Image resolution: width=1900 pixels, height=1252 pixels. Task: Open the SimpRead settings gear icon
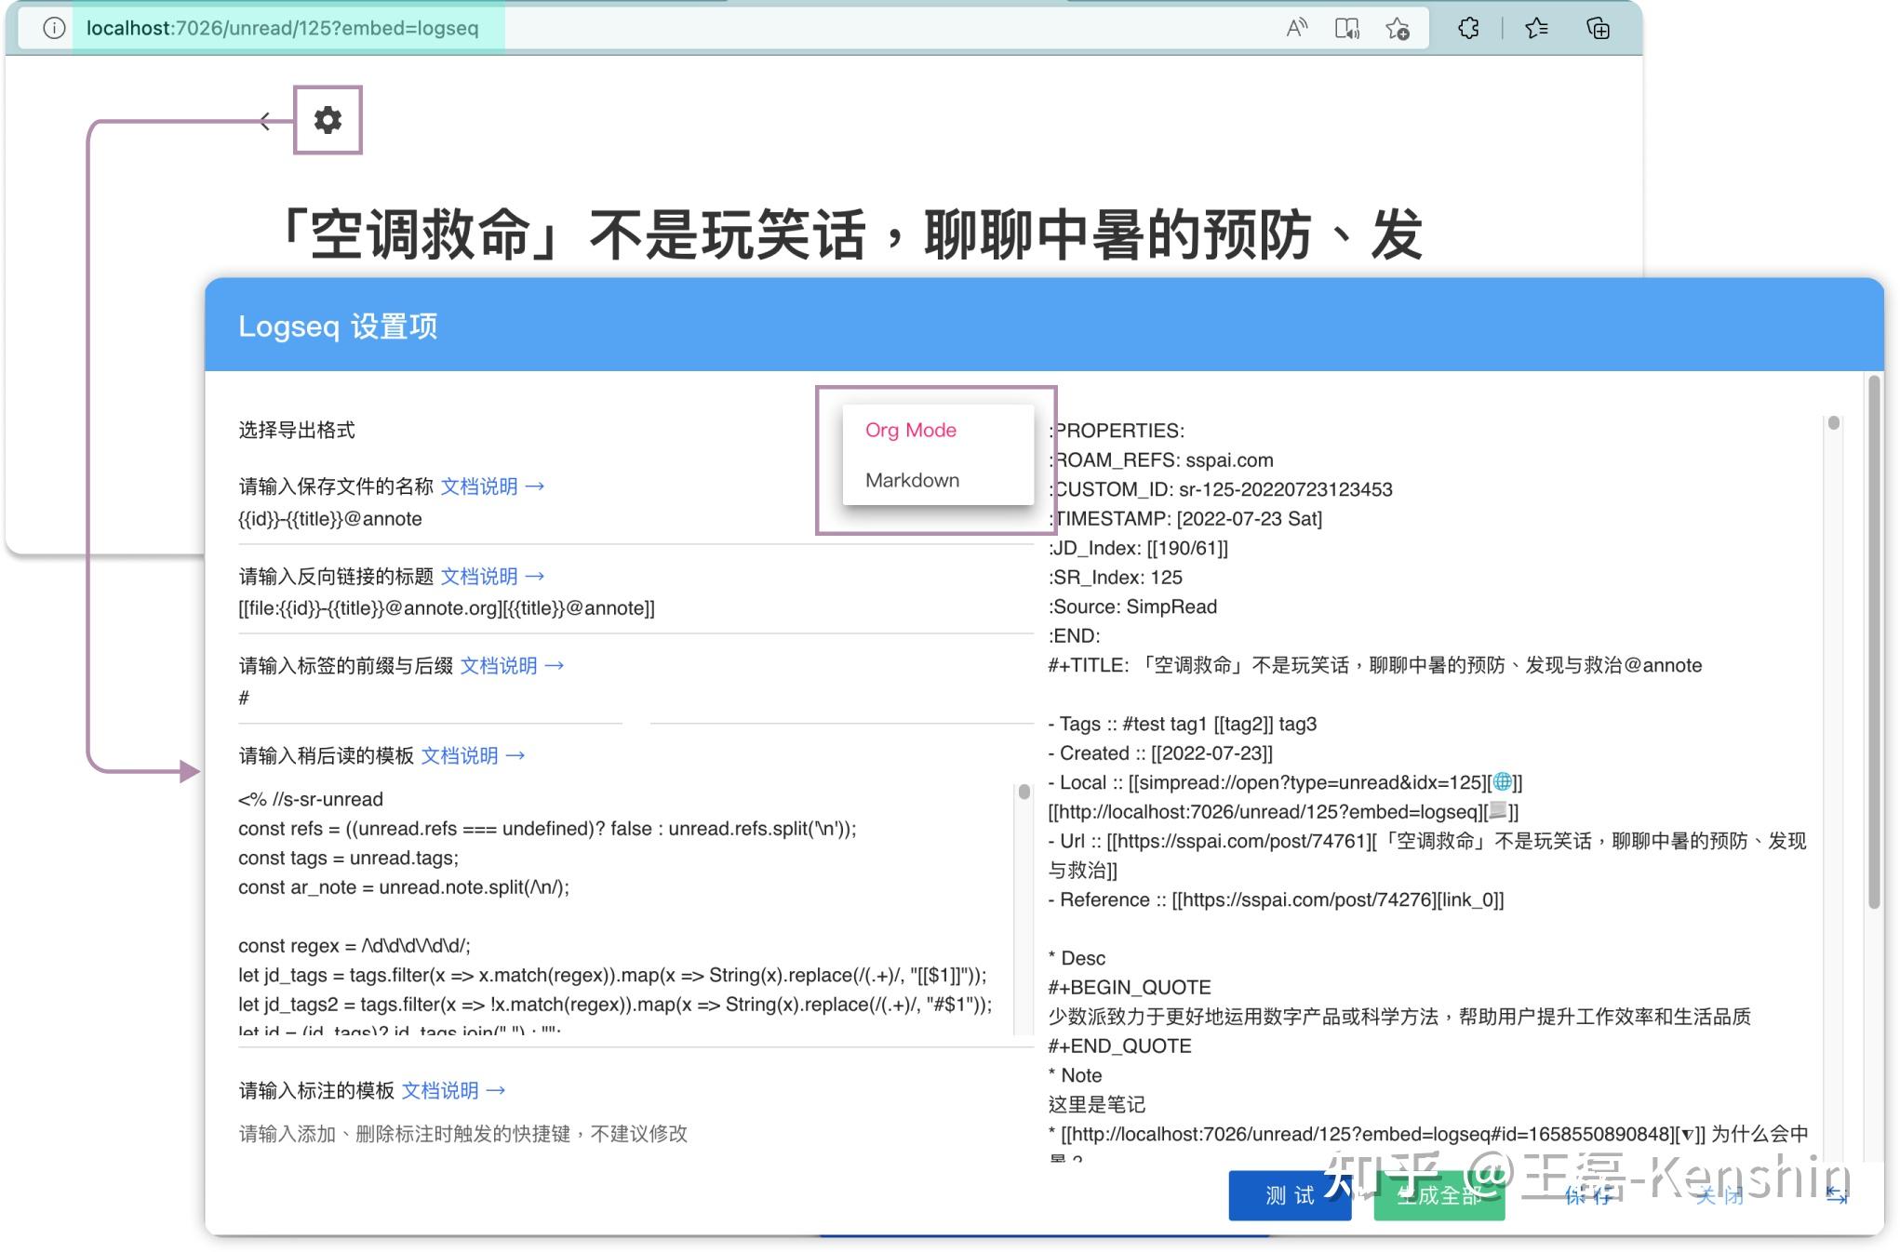click(327, 119)
